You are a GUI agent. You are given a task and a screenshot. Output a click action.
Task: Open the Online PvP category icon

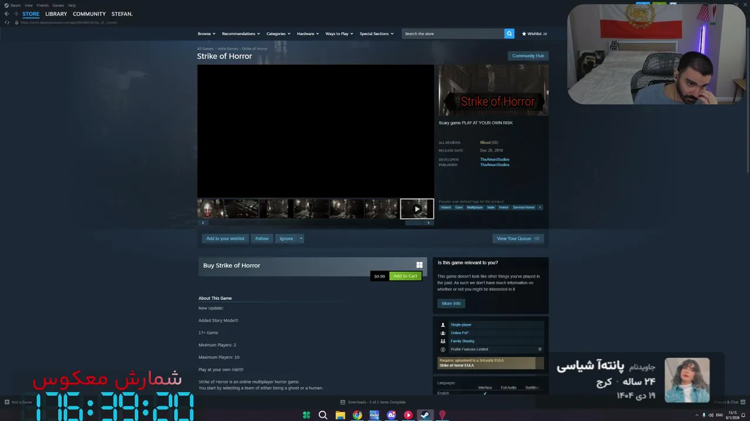coord(443,333)
